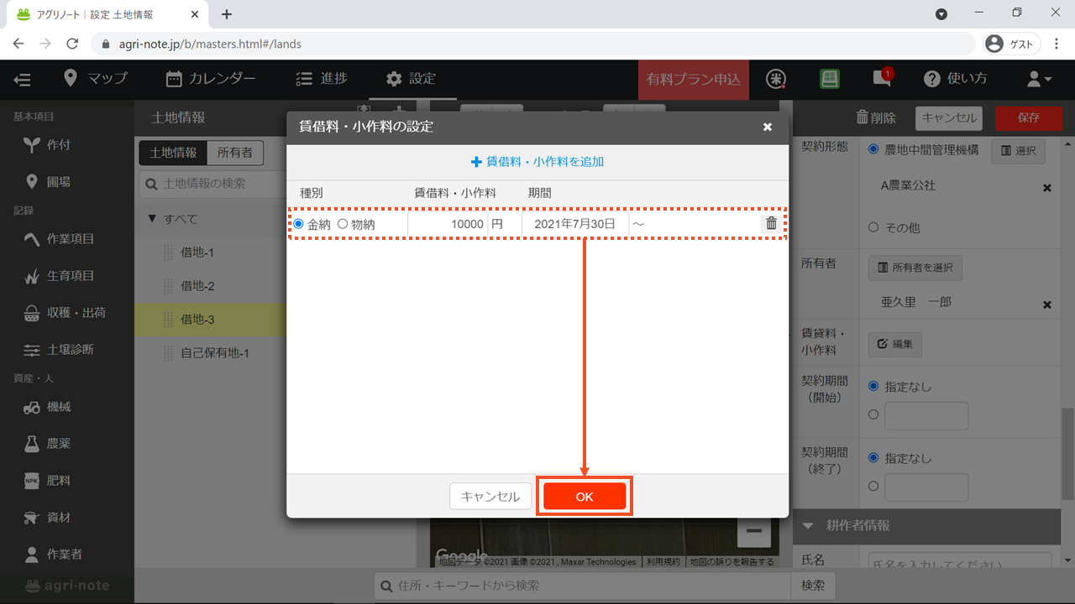1075x604 pixels.
Task: Open the chat notifications icon
Action: tap(882, 79)
